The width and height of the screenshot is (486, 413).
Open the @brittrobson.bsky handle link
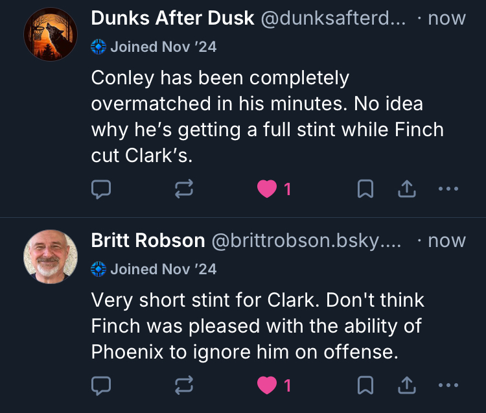click(306, 241)
